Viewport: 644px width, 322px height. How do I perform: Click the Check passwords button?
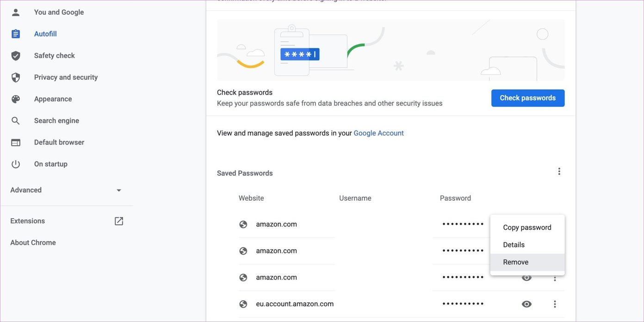point(528,98)
